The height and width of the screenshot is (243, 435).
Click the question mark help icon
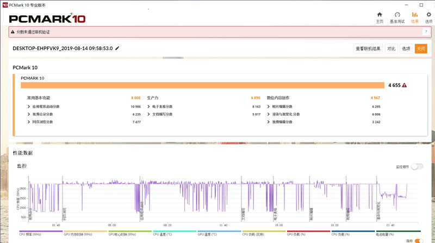coord(426,32)
